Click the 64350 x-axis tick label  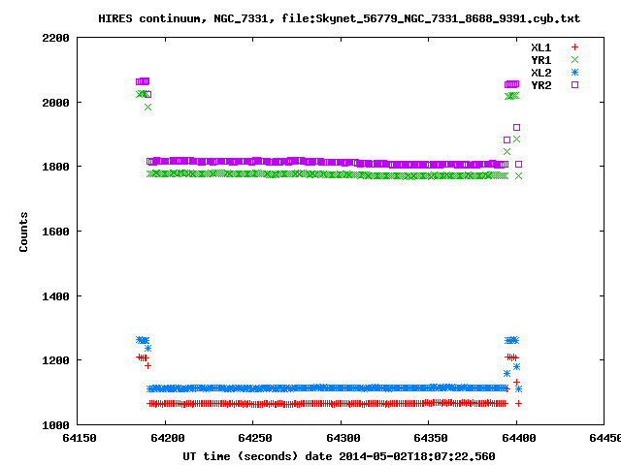click(431, 438)
